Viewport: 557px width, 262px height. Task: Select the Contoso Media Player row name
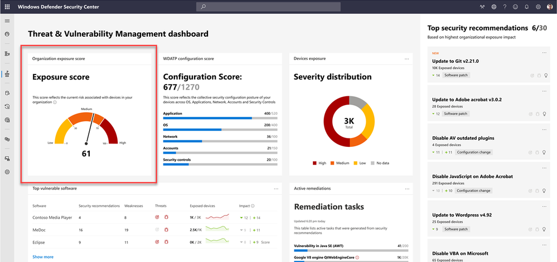click(x=52, y=217)
